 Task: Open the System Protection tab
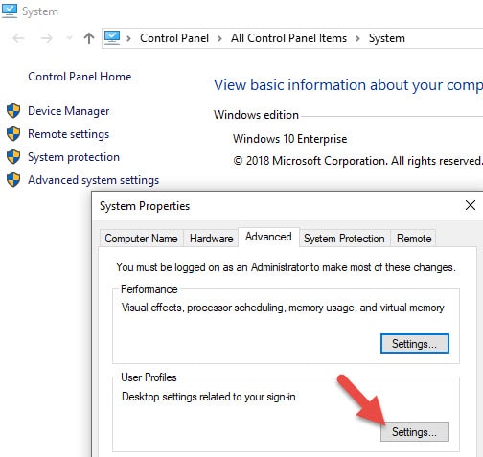[344, 239]
